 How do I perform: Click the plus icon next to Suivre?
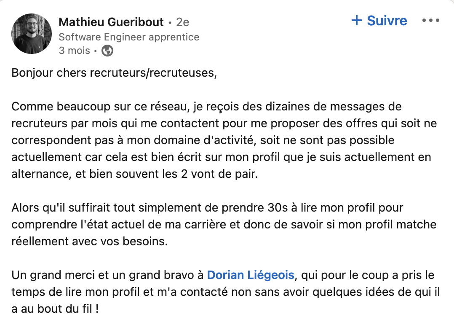tap(357, 20)
